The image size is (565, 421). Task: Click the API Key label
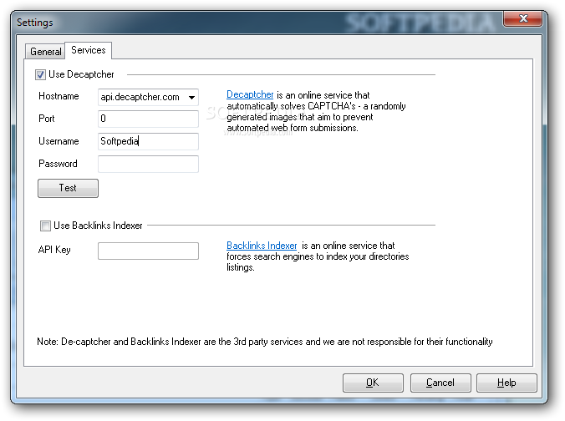click(54, 250)
